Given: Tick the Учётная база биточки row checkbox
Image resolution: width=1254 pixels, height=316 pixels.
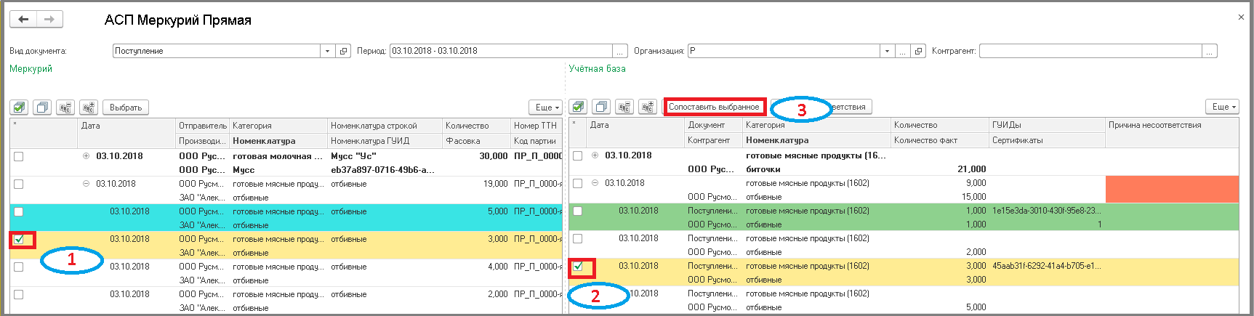Looking at the screenshot, I should tap(577, 155).
